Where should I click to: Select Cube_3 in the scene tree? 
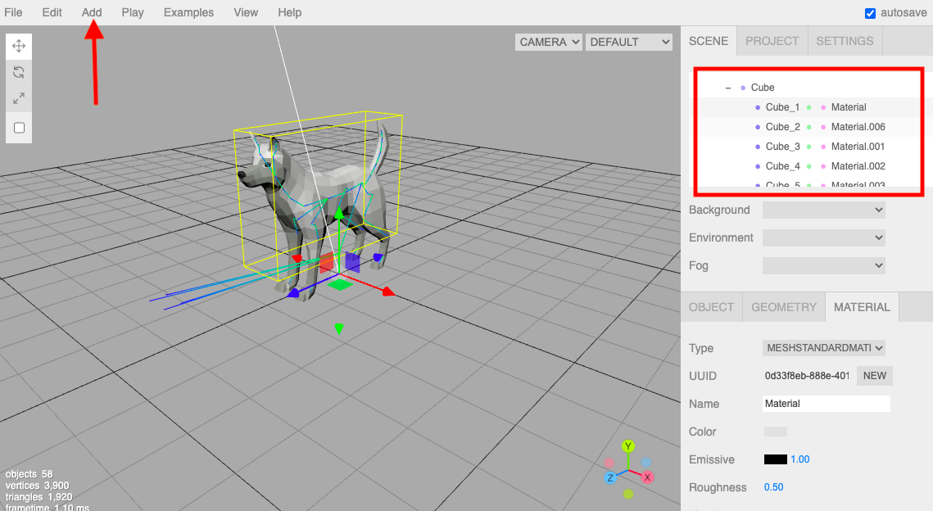click(782, 147)
